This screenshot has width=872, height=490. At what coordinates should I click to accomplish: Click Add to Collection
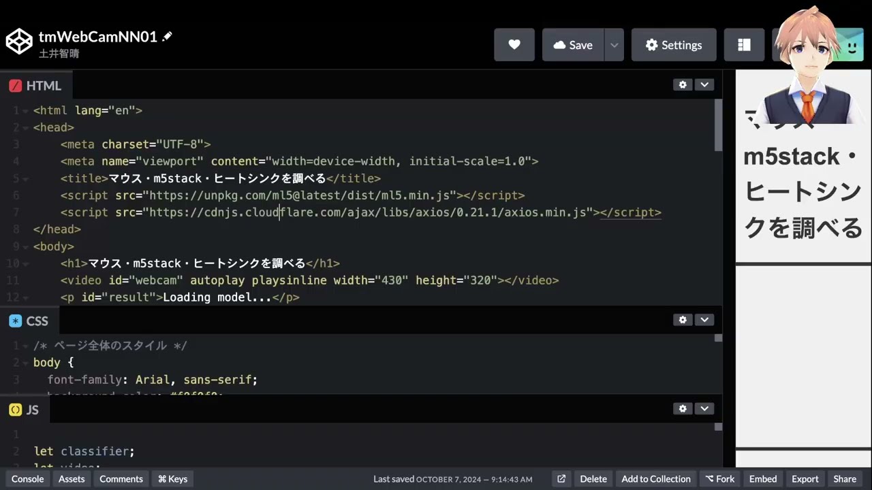click(656, 479)
